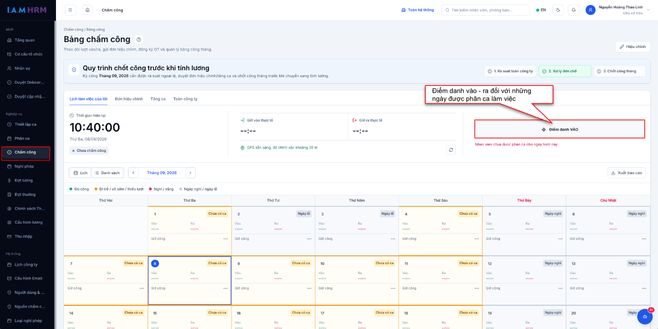Screen dimensions: 658x329
Task: Open the Lịch làm việc của tôi tab
Action: [x=88, y=99]
